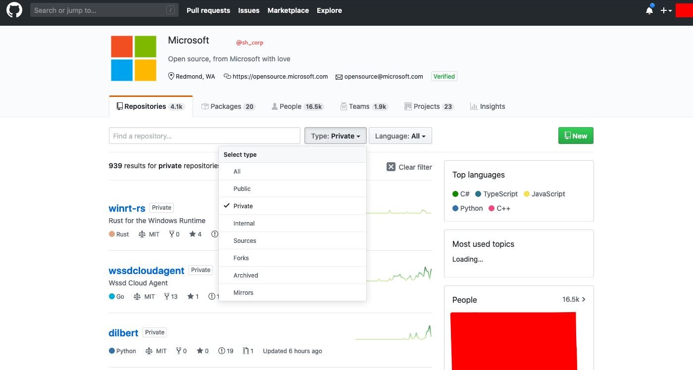The height and width of the screenshot is (370, 693).
Task: Click 'Updated 6 hours ago' text
Action: (x=293, y=351)
